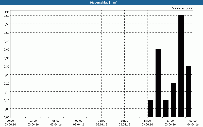This screenshot has width=203, height=127.
Task: Click the y-axis label '0,35'
Action: click(x=7, y=58)
